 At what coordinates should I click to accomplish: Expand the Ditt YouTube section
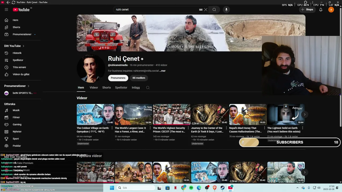click(x=14, y=46)
